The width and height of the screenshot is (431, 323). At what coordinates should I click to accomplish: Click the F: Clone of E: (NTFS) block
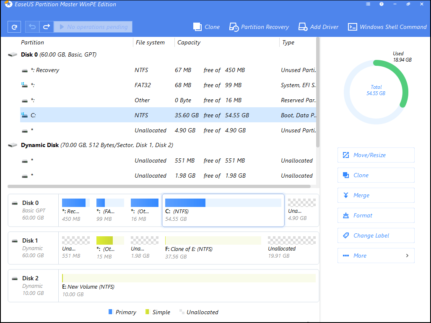[213, 248]
